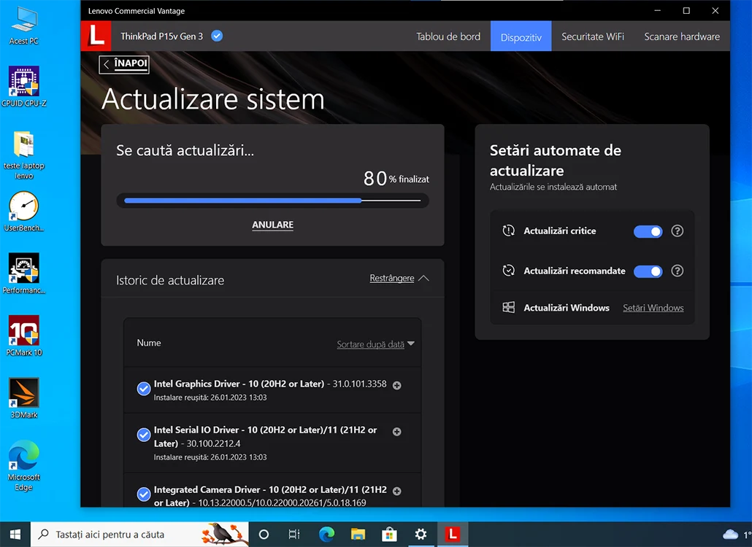Cancel update check with ANULARE
The height and width of the screenshot is (547, 752).
pyautogui.click(x=273, y=225)
